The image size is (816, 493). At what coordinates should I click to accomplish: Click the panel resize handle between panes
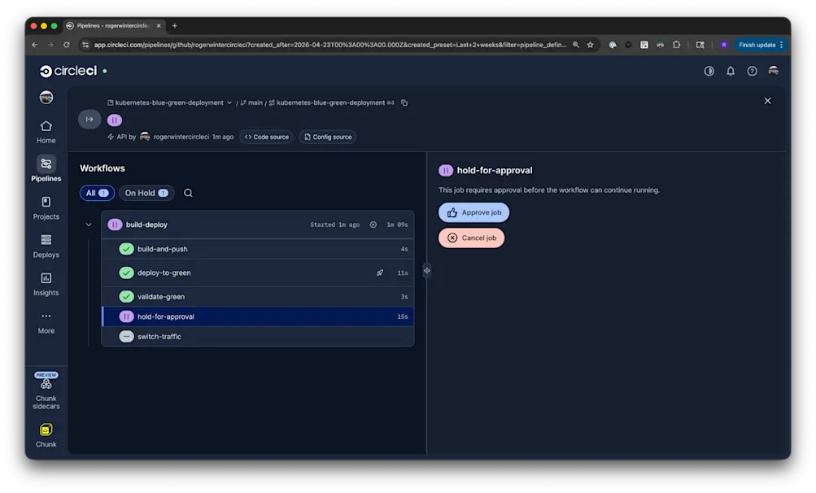coord(427,271)
